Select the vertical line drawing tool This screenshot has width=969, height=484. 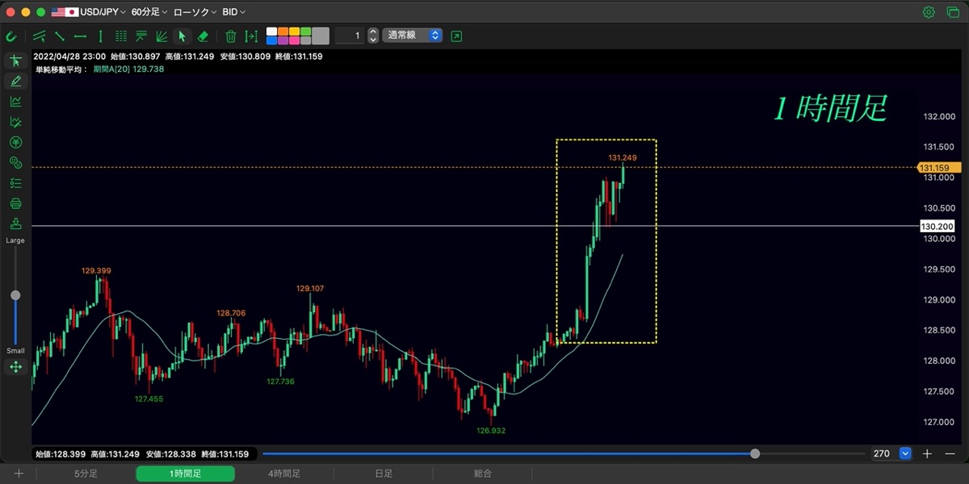[x=100, y=36]
